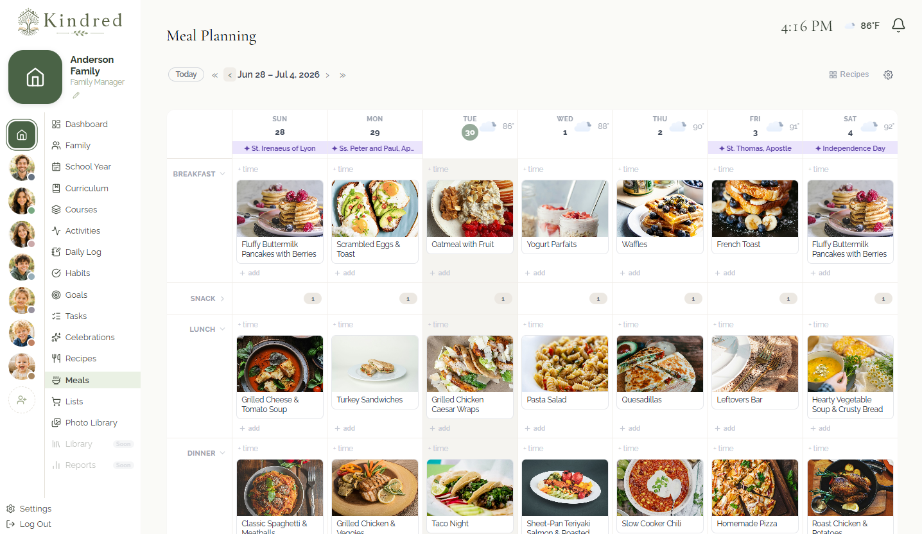
Task: Open Taco Night dinner card
Action: 470,495
